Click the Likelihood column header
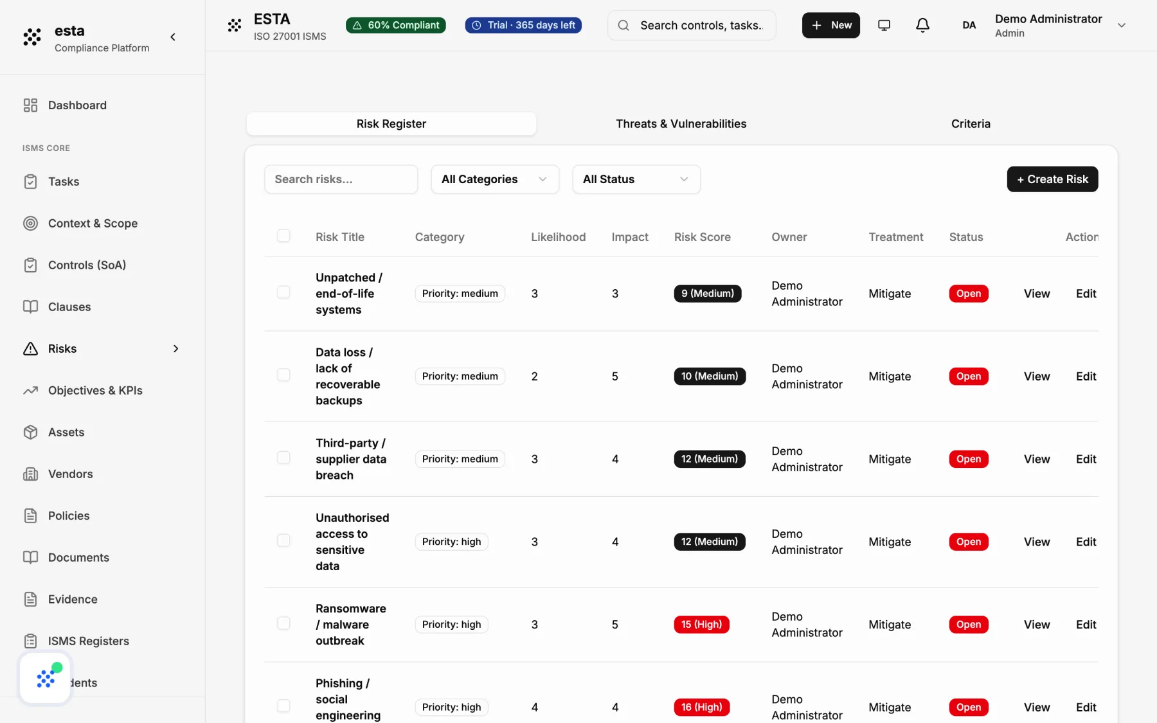Image resolution: width=1157 pixels, height=723 pixels. coord(559,237)
